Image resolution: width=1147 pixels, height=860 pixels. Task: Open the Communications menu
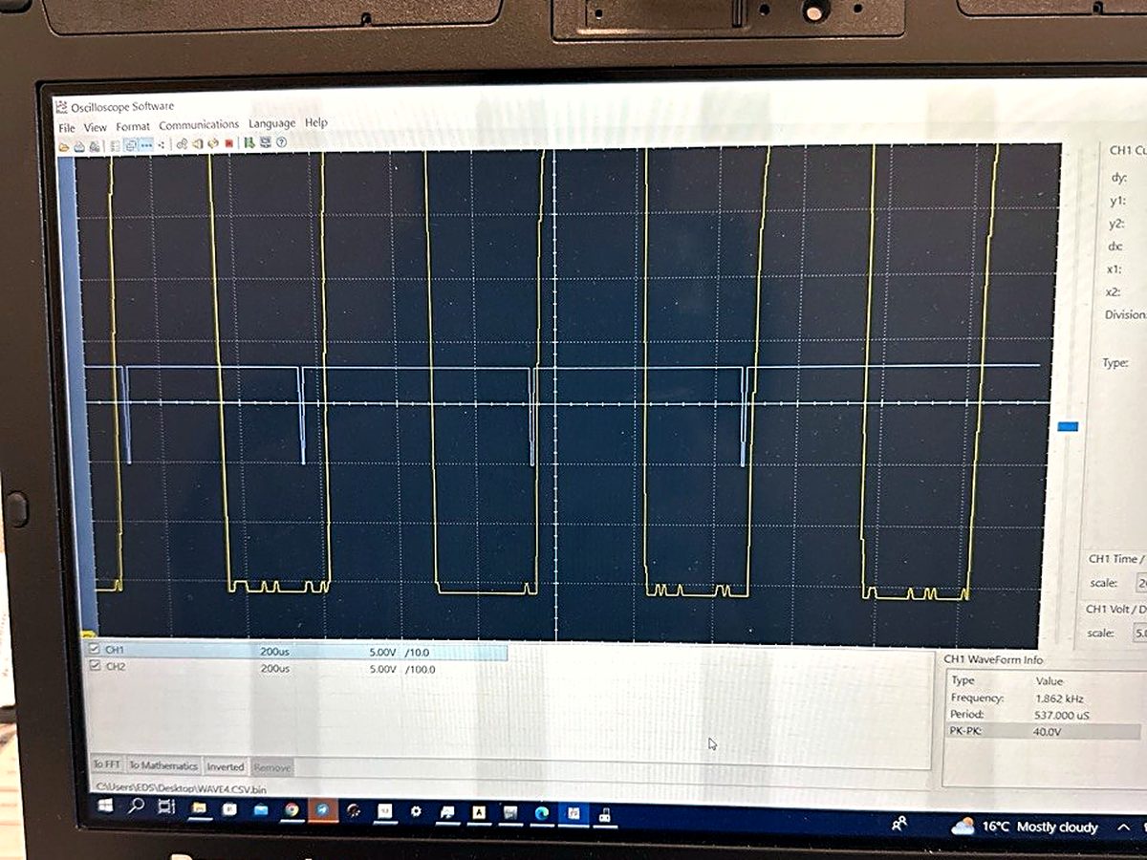pyautogui.click(x=199, y=125)
